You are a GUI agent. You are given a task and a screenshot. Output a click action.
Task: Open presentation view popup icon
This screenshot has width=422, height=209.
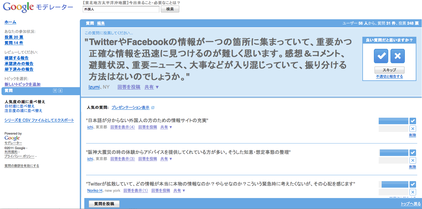click(x=153, y=108)
